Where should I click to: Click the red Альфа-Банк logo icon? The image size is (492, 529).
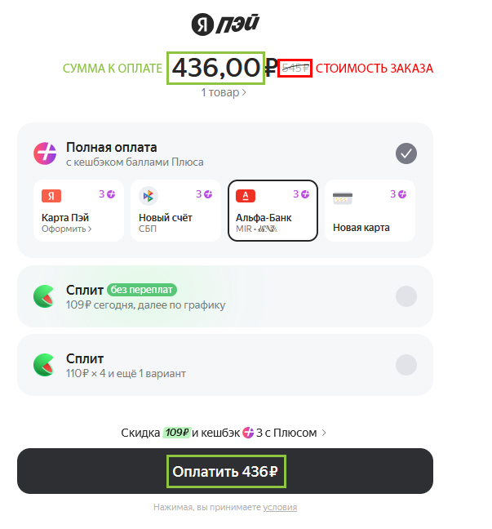245,196
